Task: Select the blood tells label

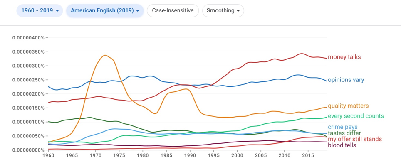Action: pyautogui.click(x=342, y=145)
